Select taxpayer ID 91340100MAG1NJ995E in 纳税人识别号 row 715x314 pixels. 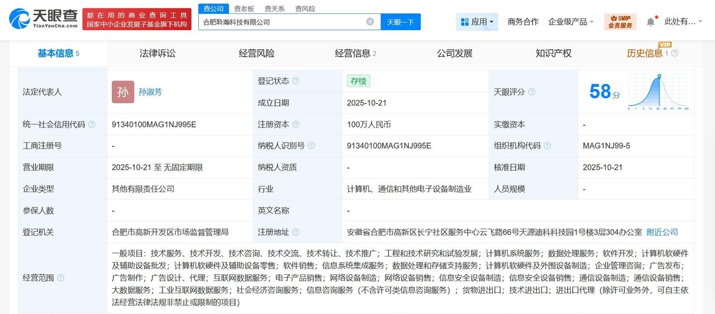[389, 146]
